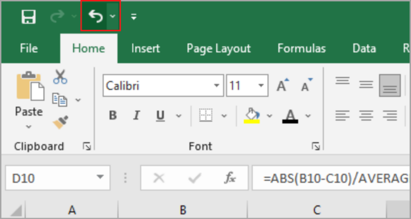
Task: Select Top Align icon
Action: click(x=342, y=80)
